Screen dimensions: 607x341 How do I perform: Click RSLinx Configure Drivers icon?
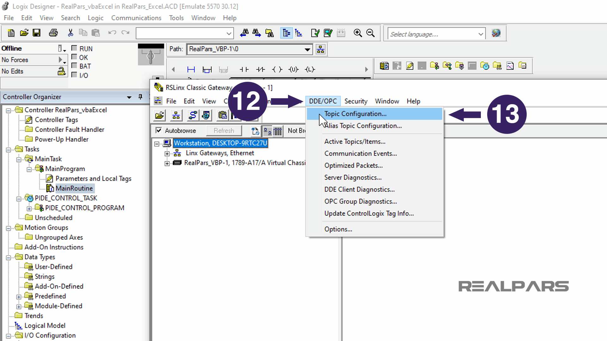[193, 115]
